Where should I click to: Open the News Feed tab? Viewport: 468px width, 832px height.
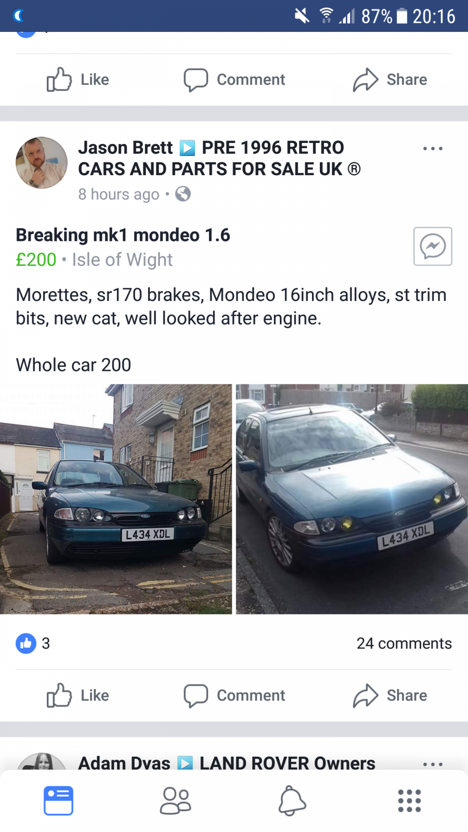click(x=58, y=801)
